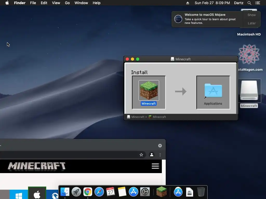
Task: Open the Trash in the Dock
Action: point(201,192)
